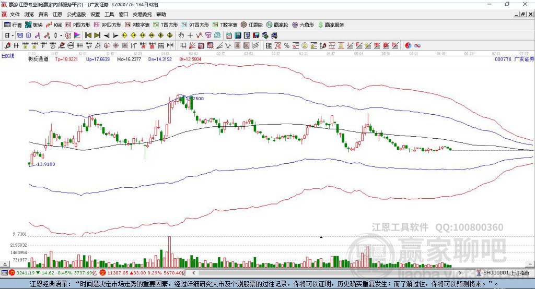The width and height of the screenshot is (535, 289).
Task: Click the 深 Shenzhen index status icon
Action: [103, 273]
